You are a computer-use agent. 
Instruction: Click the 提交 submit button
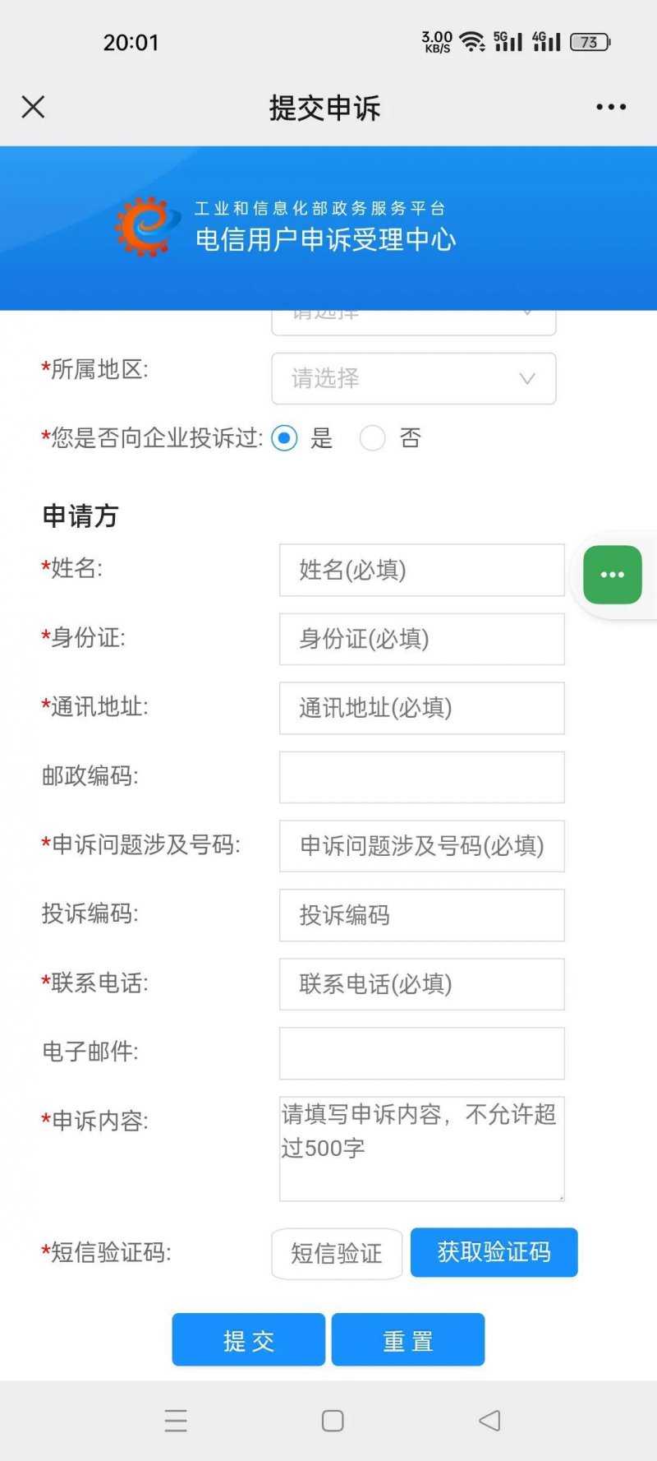click(248, 1339)
